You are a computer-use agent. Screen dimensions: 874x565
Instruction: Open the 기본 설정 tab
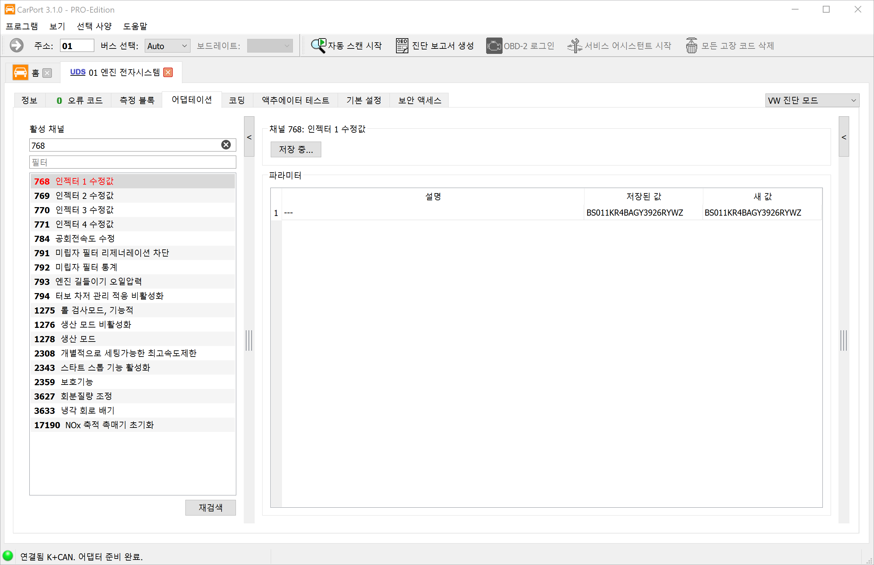click(364, 100)
